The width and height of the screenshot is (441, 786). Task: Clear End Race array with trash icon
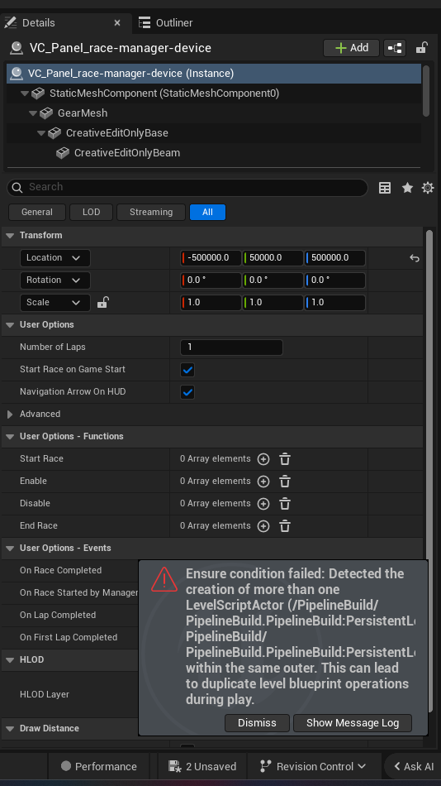[285, 526]
